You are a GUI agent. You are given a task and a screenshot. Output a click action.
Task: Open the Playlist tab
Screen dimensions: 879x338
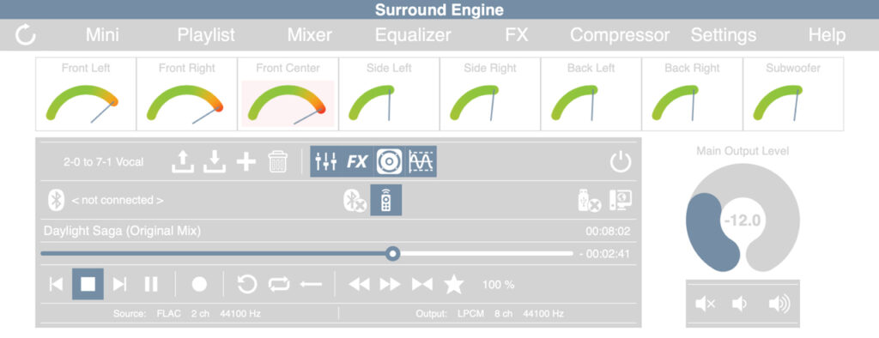[206, 35]
